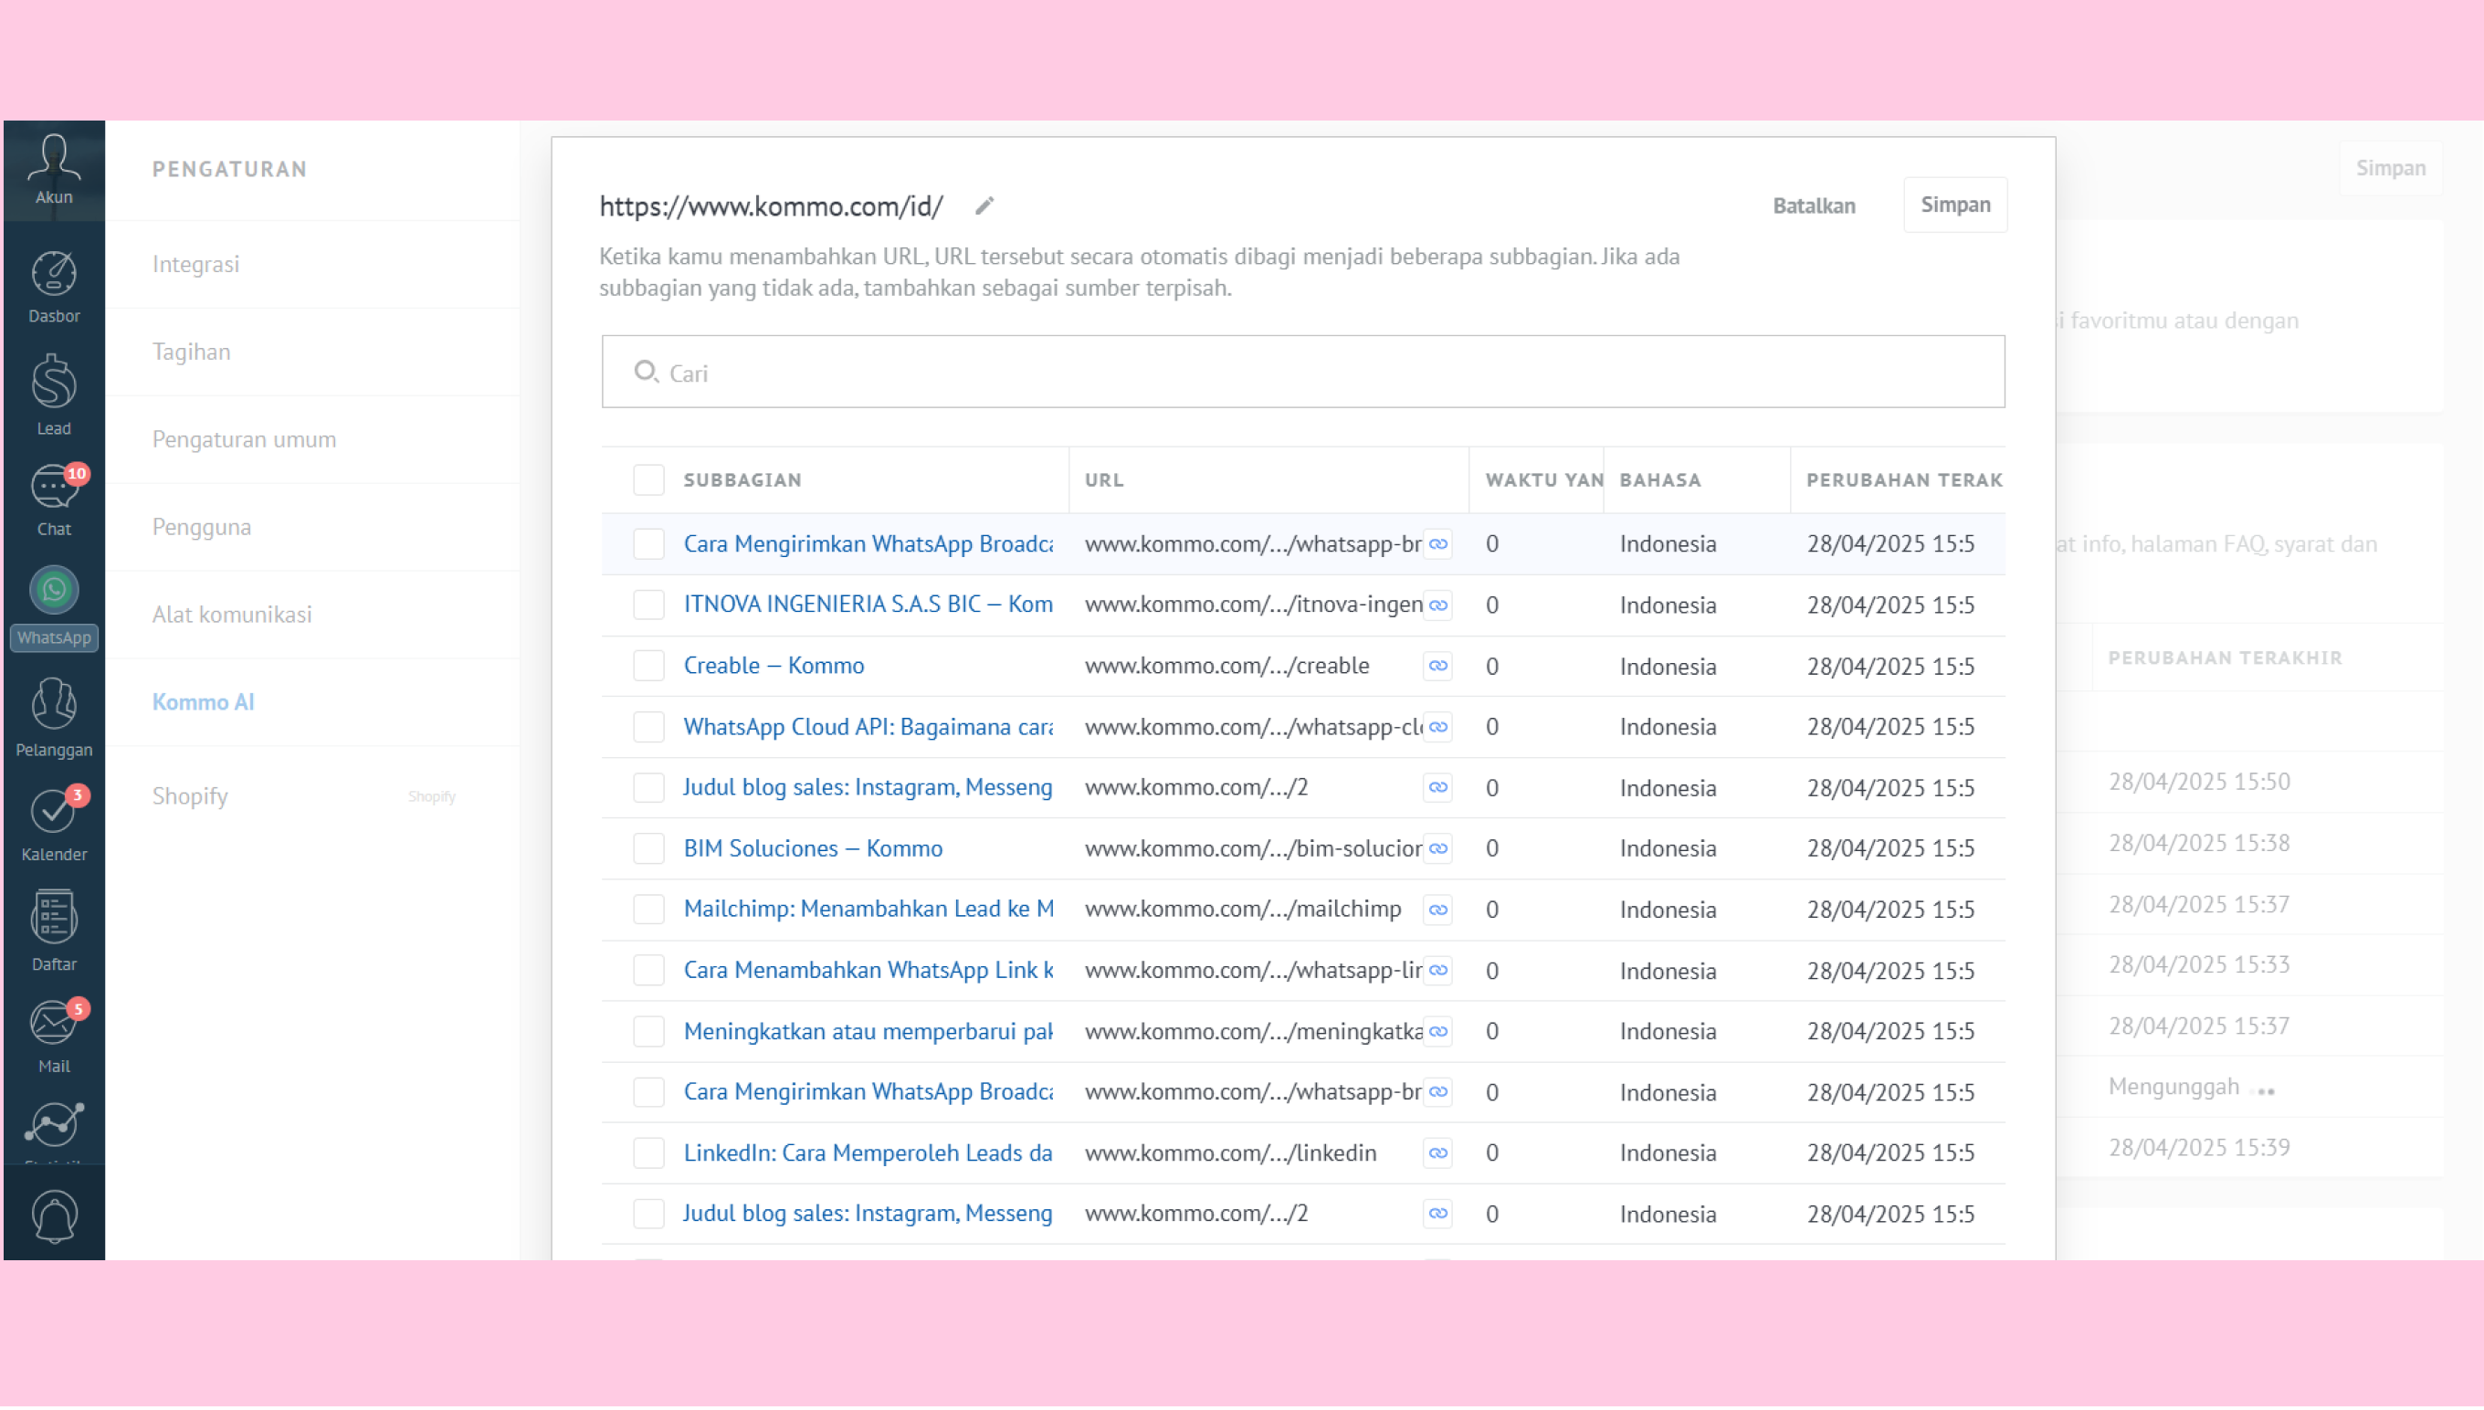Open link icon for Cara Menambahkan WhatsApp Link row
The image size is (2484, 1410).
[1438, 971]
